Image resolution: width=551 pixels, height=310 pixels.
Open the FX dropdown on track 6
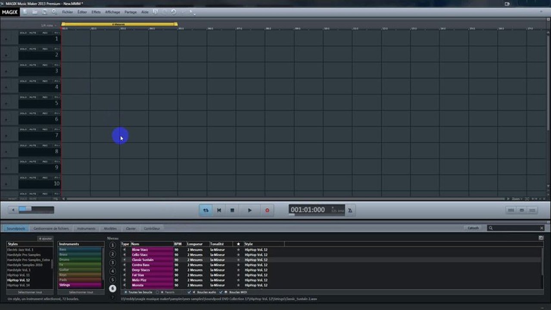click(x=57, y=113)
